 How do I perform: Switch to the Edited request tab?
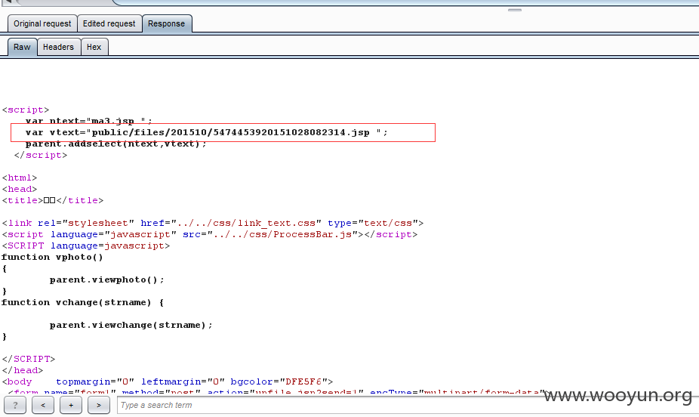coord(109,23)
